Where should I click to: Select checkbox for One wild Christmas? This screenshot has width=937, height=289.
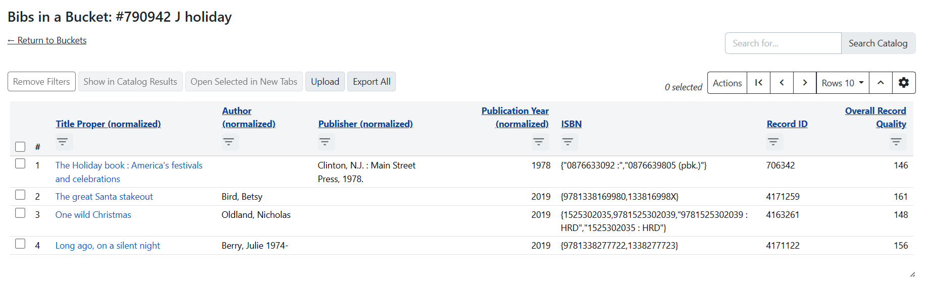pyautogui.click(x=20, y=213)
